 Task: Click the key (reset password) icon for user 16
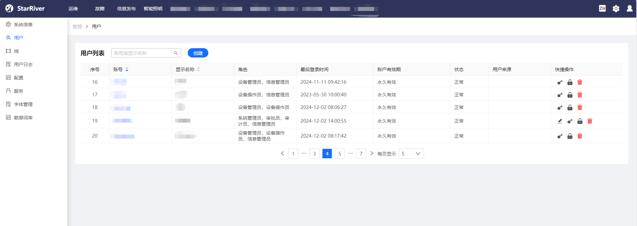[x=560, y=82]
